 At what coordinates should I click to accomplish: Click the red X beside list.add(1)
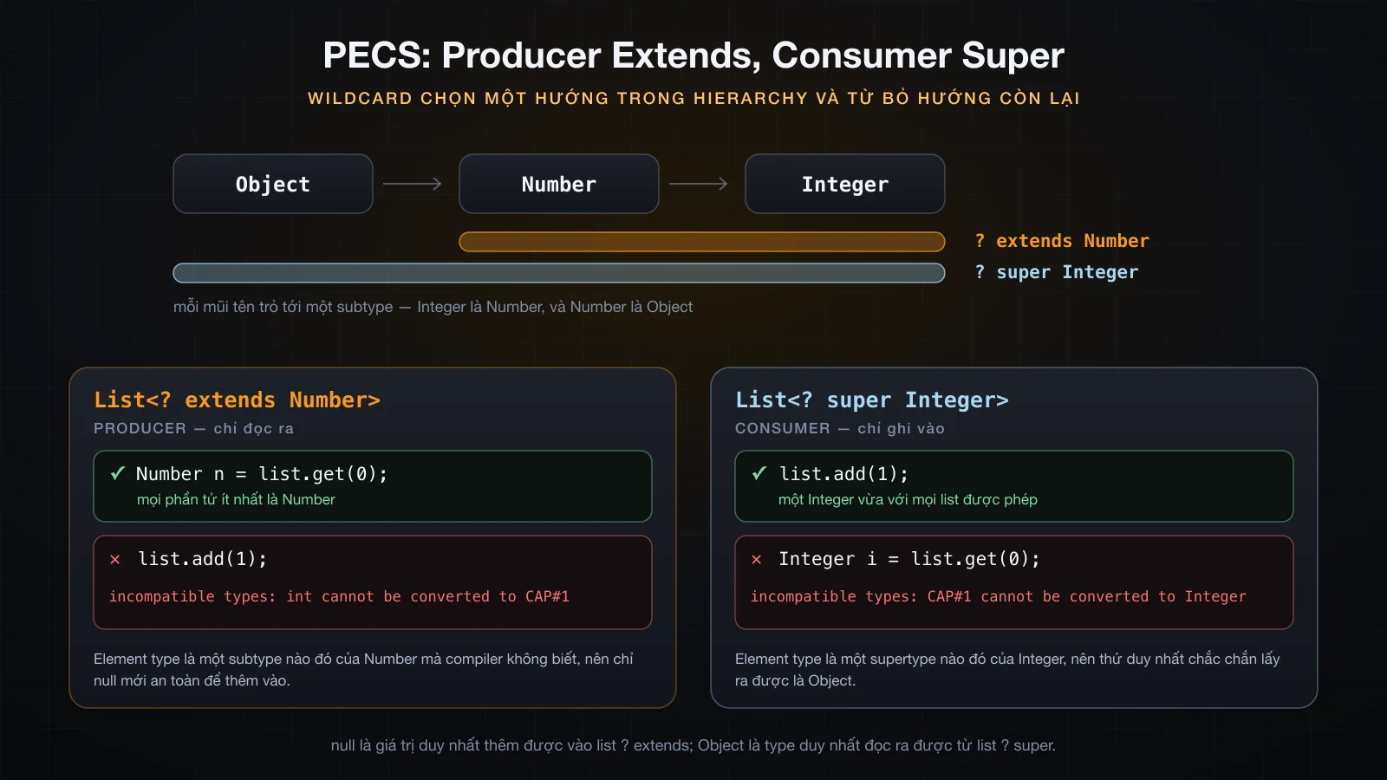115,560
